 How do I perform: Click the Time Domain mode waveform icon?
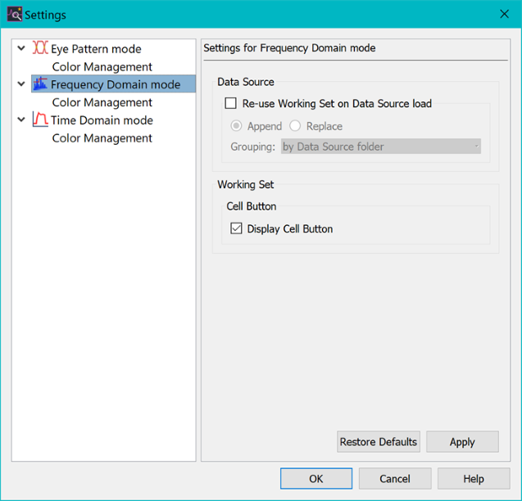[x=40, y=119]
